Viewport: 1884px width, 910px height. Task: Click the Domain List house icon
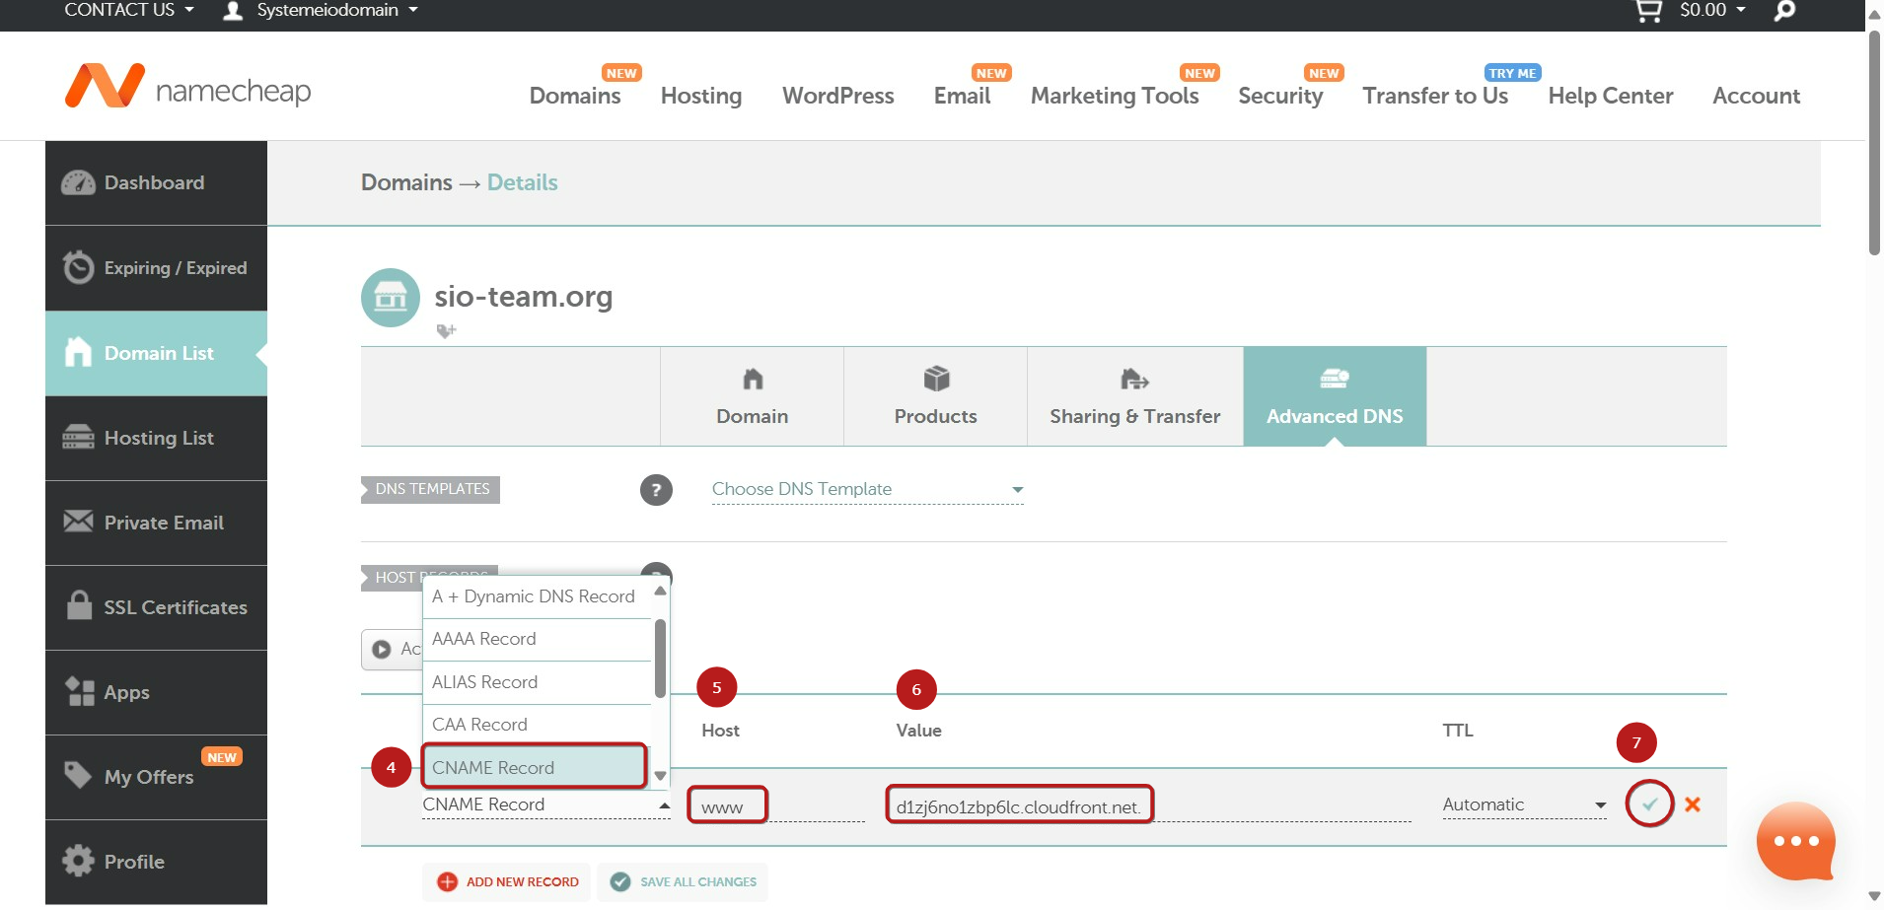pyautogui.click(x=78, y=352)
